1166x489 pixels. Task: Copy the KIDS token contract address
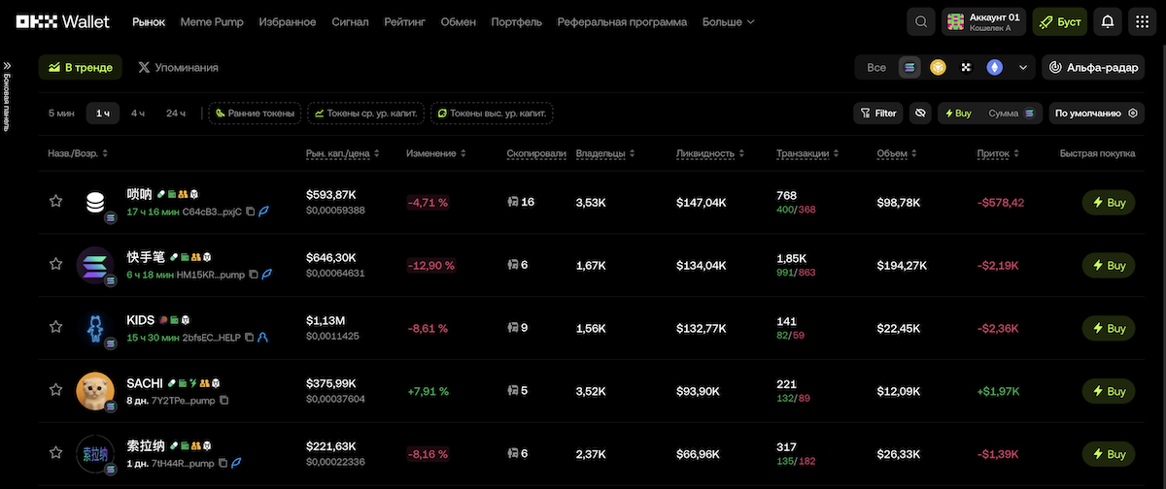(x=249, y=337)
